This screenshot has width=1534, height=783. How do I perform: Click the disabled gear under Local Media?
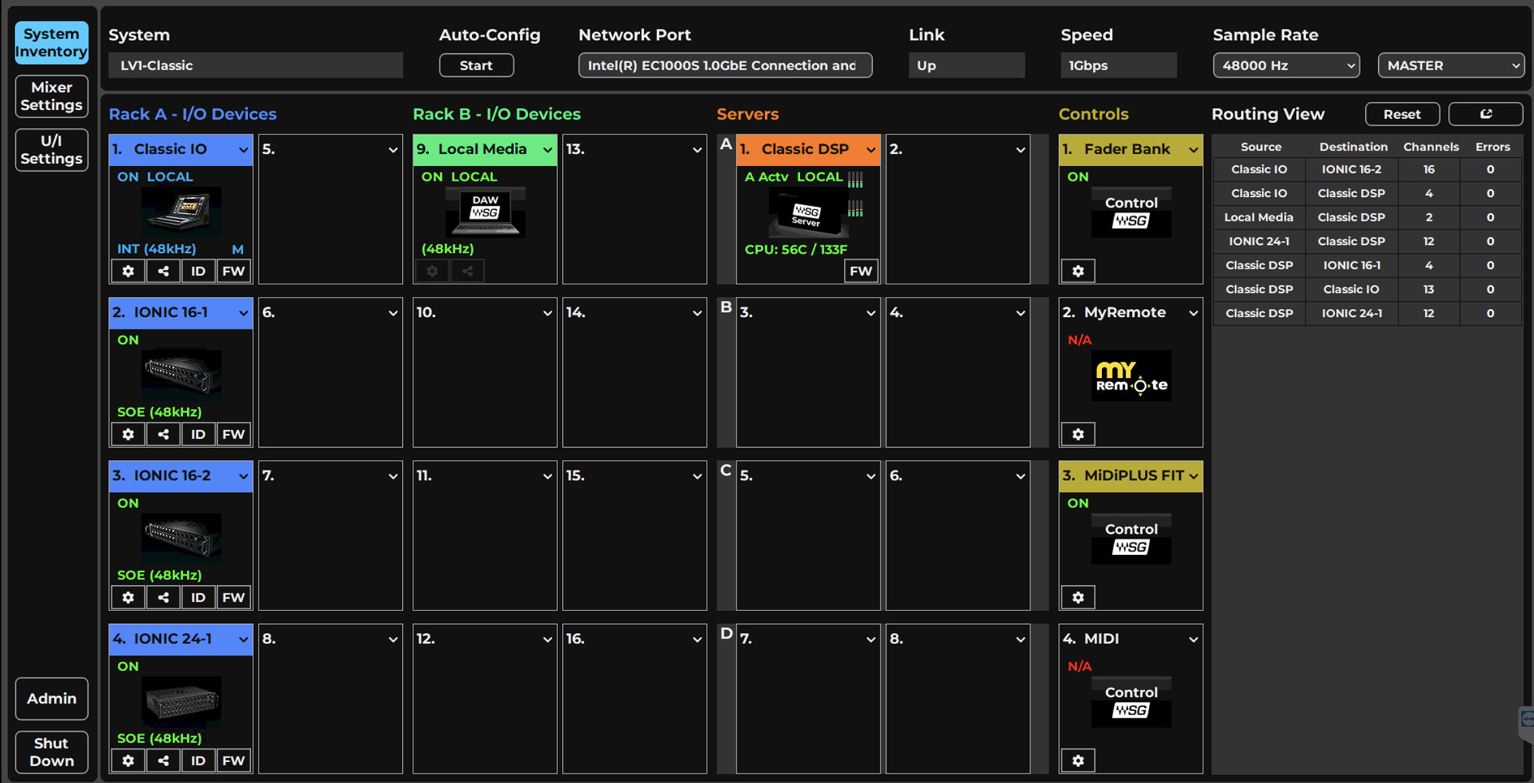click(432, 271)
